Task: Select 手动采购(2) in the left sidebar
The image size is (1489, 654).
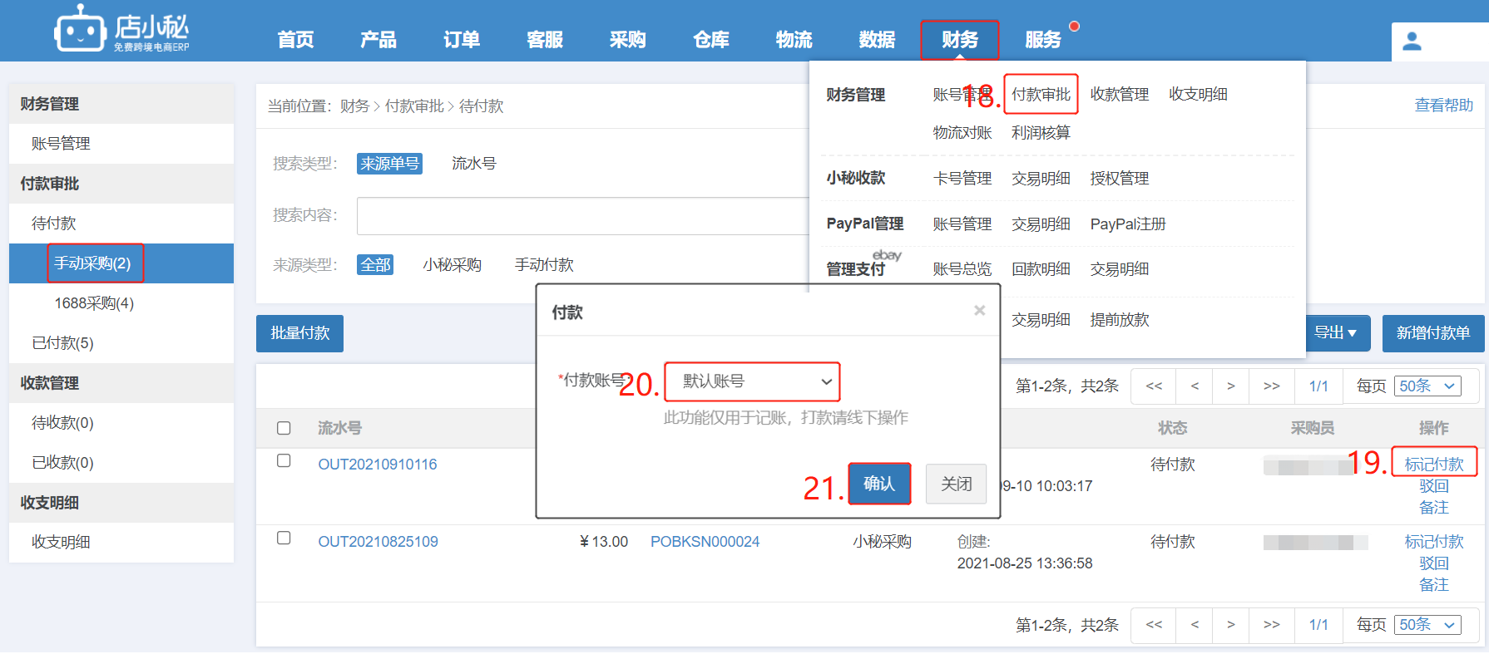Action: 93,263
